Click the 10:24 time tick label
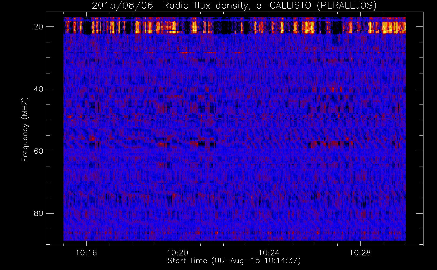Screen dimensions: 437x270 coord(269,253)
